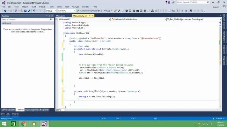Switch to the Main.axml tab
Image resolution: width=227 pixels, height=127 pixels.
(x=61, y=16)
